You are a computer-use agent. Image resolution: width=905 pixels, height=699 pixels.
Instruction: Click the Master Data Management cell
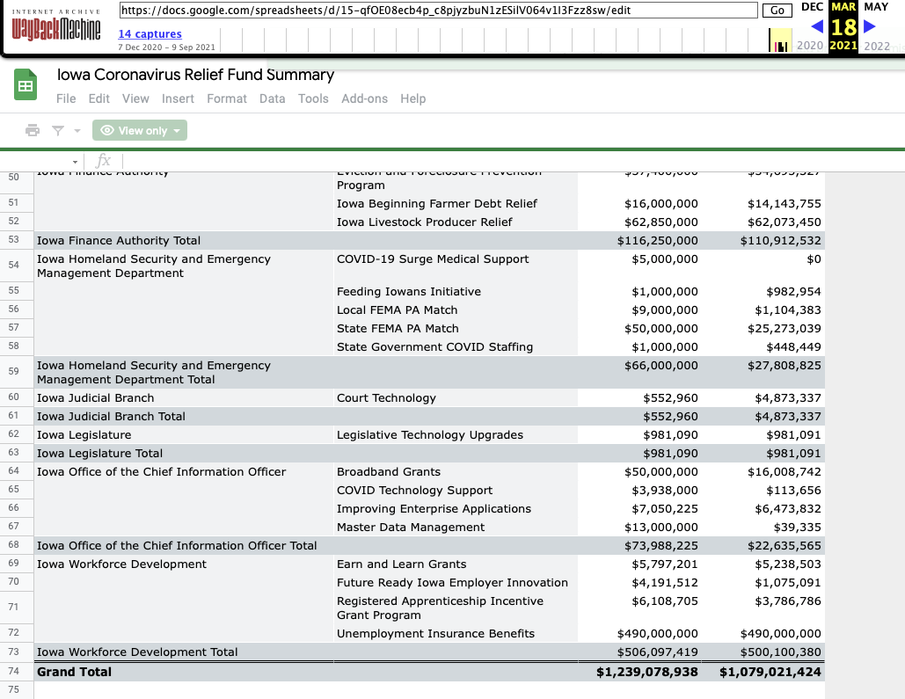[456, 527]
